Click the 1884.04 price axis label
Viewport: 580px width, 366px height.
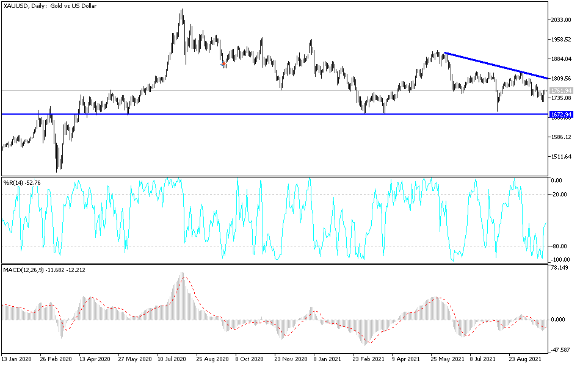coord(561,59)
